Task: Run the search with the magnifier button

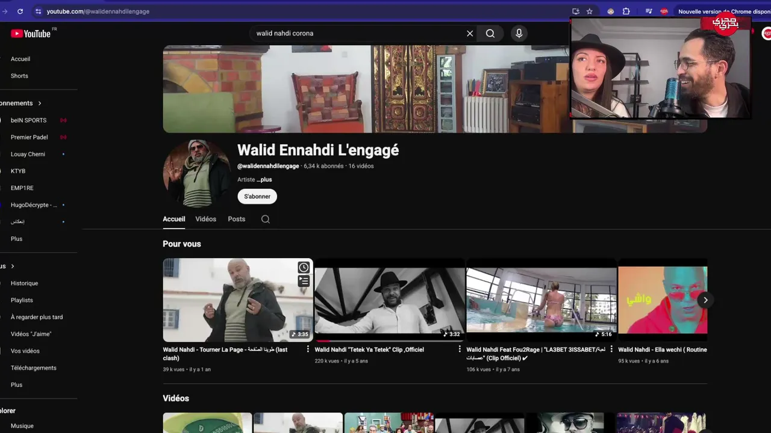Action: click(490, 34)
